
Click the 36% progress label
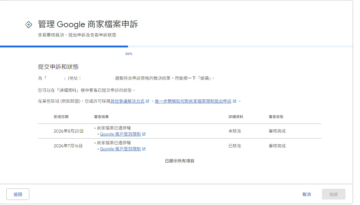point(129,54)
